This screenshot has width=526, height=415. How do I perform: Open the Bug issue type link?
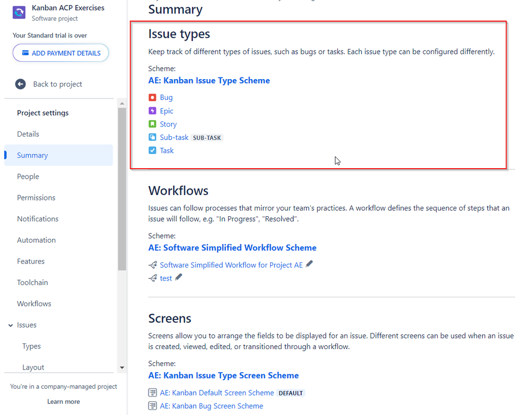pyautogui.click(x=166, y=98)
